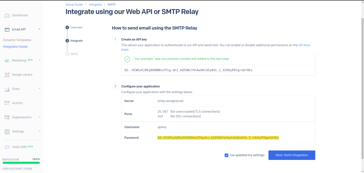Go to the Overview step
This screenshot has width=364, height=173.
click(76, 27)
